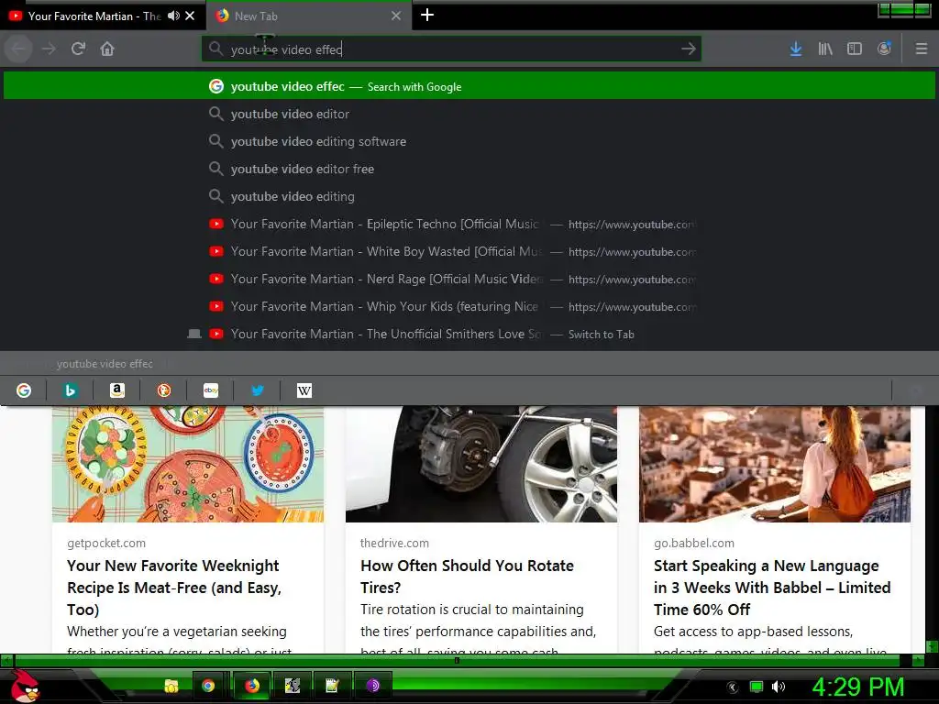Open "How Often Should You Rotate Tires?" headline

pyautogui.click(x=467, y=577)
